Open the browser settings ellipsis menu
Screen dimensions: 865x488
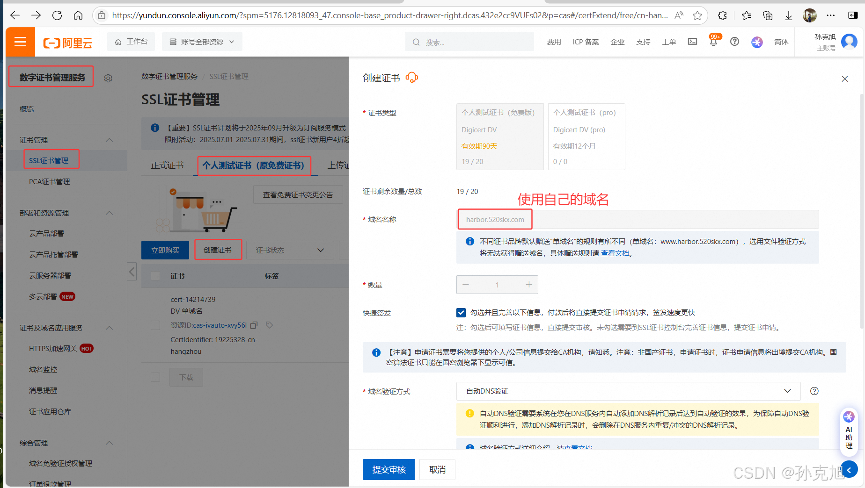pos(831,15)
